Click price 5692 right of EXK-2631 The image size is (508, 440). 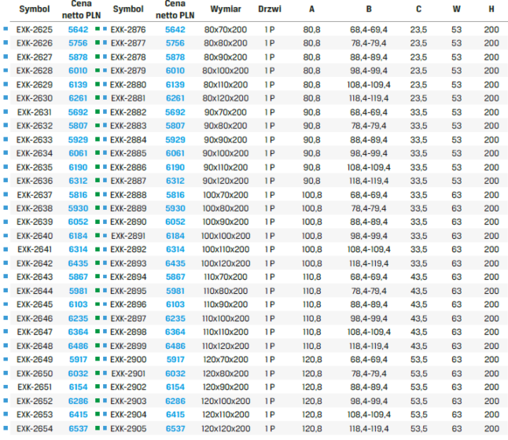pyautogui.click(x=78, y=112)
